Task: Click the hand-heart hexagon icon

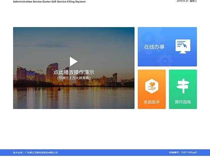Action: (x=152, y=86)
